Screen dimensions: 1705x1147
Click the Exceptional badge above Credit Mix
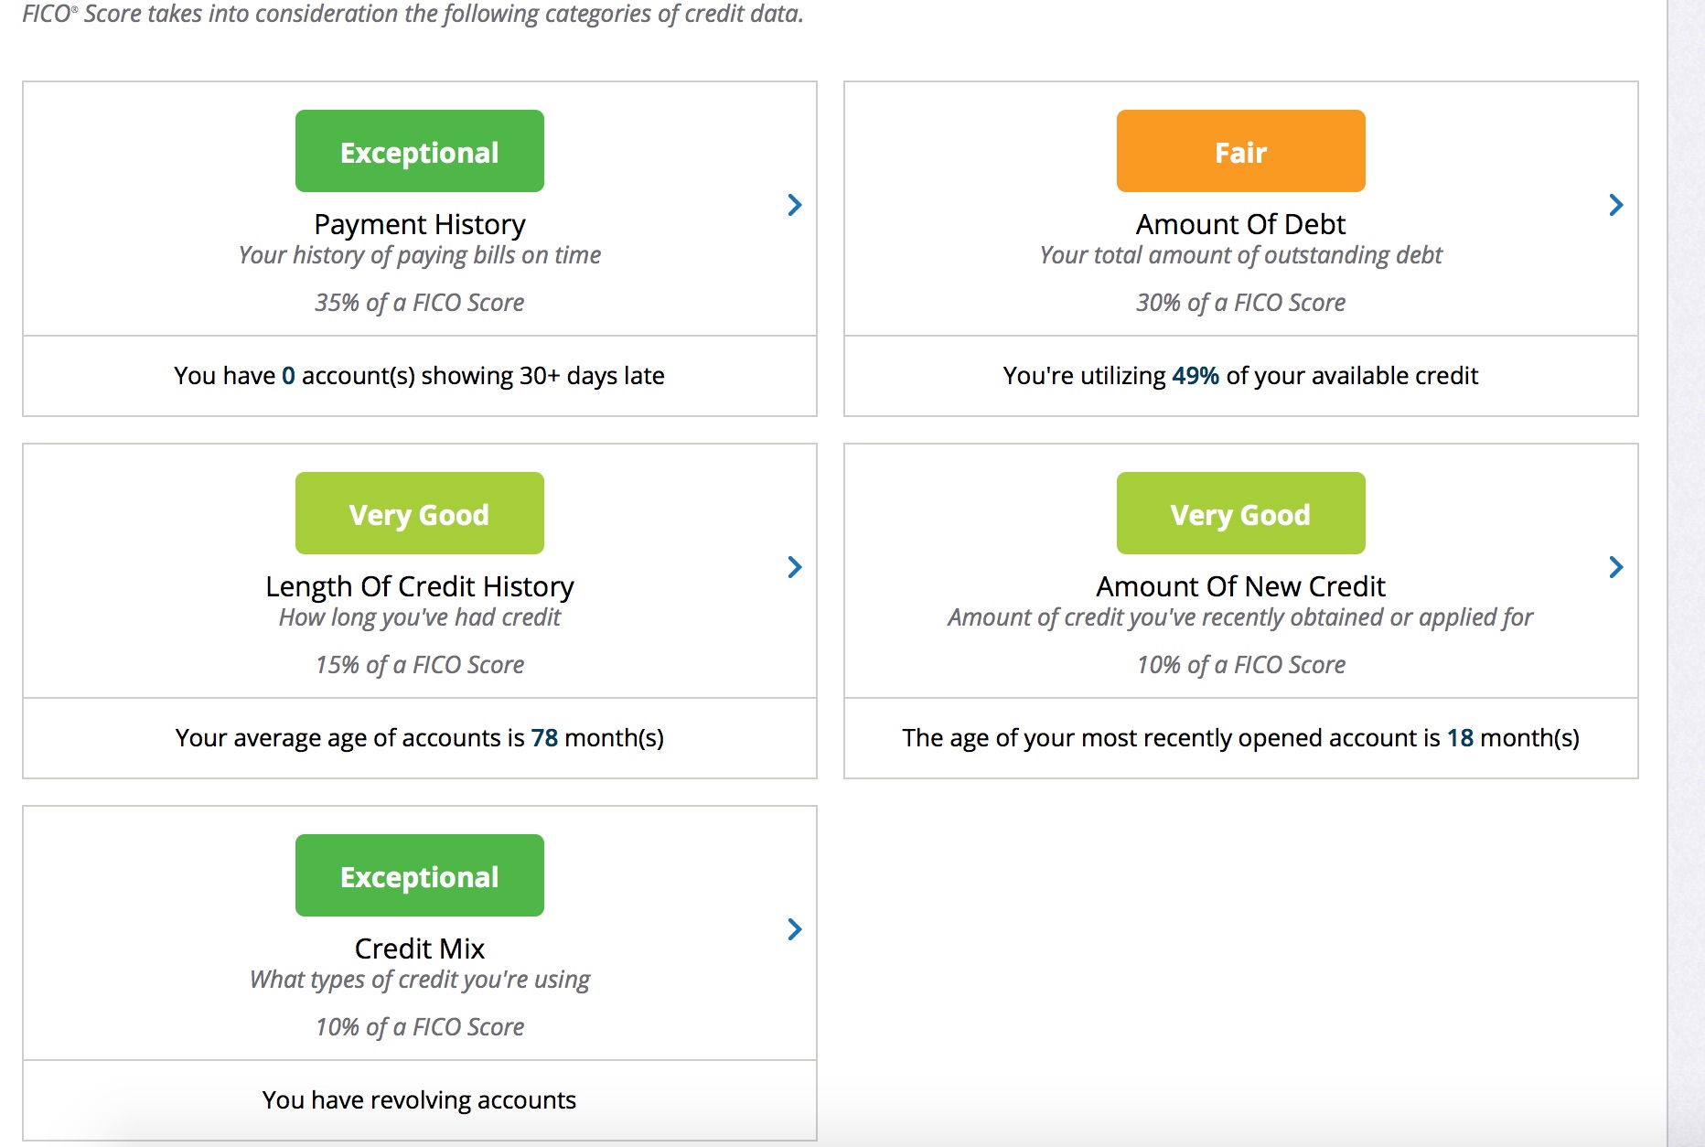420,875
